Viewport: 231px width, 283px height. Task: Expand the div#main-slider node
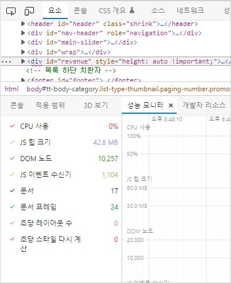[x=23, y=42]
